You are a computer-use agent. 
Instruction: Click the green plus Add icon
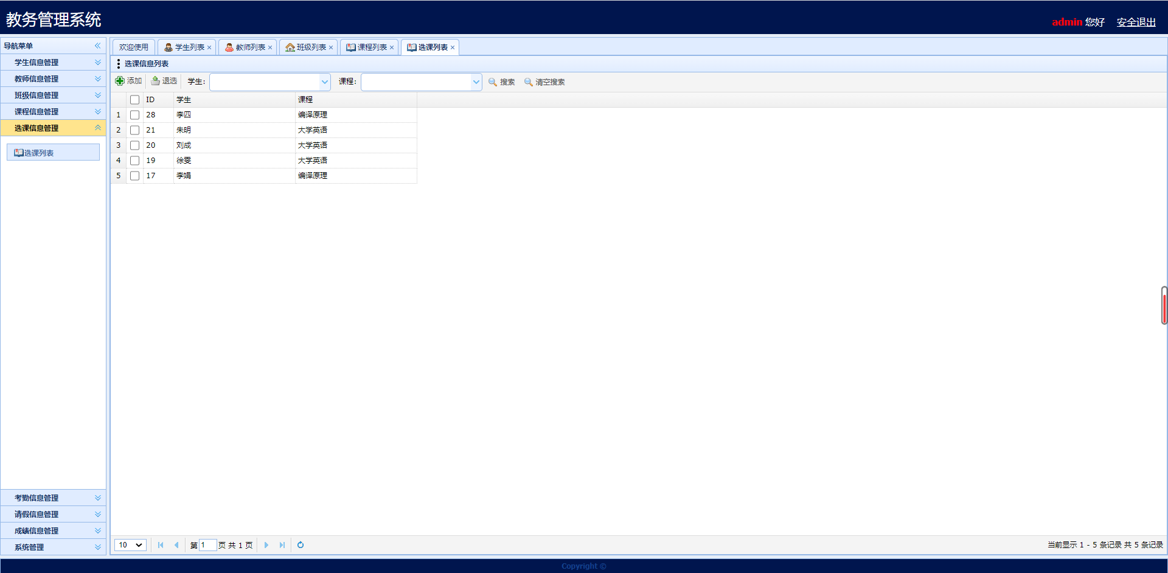[120, 81]
